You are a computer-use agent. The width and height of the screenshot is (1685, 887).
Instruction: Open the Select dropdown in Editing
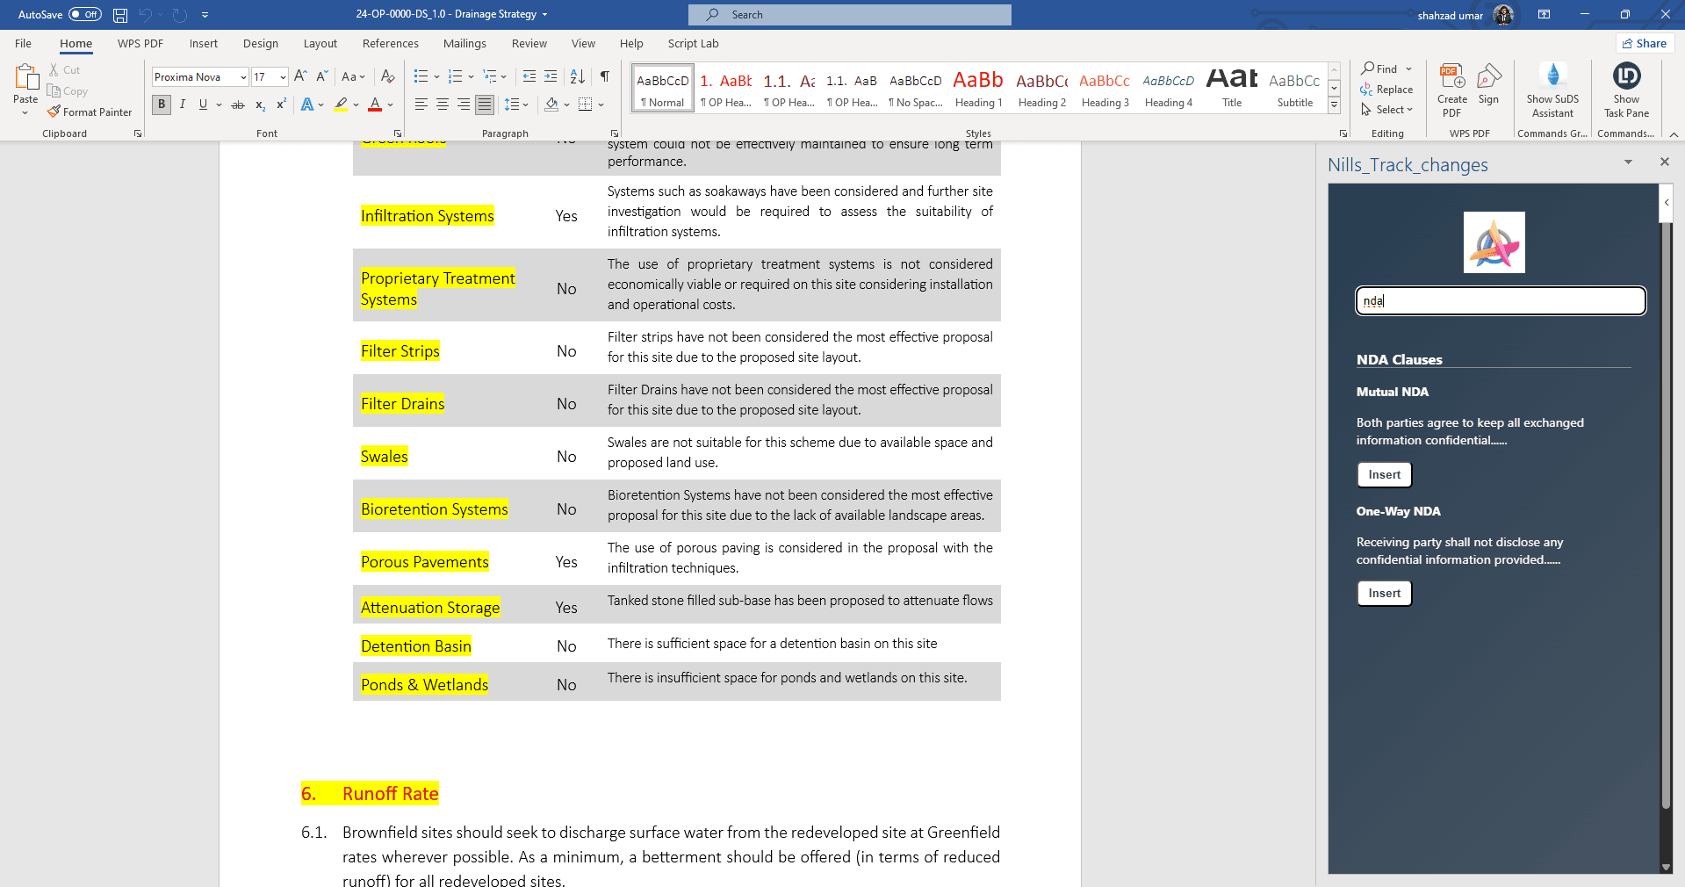pos(1387,110)
